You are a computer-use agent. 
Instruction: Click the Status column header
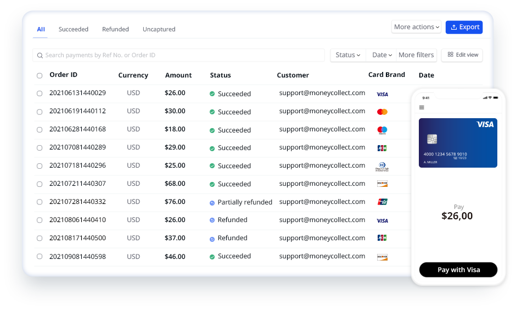221,75
